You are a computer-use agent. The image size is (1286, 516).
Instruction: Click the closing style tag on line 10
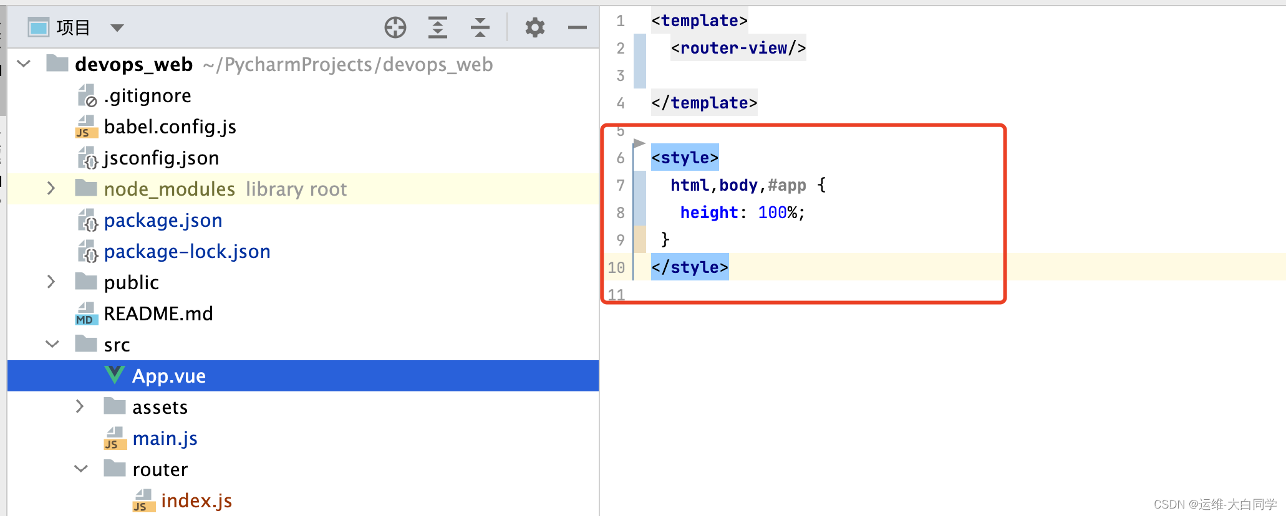pos(690,267)
